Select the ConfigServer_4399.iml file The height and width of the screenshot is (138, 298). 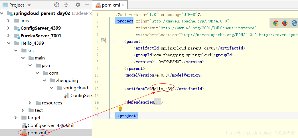(51, 125)
